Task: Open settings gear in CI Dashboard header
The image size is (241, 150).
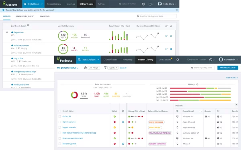Action: (x=143, y=4)
